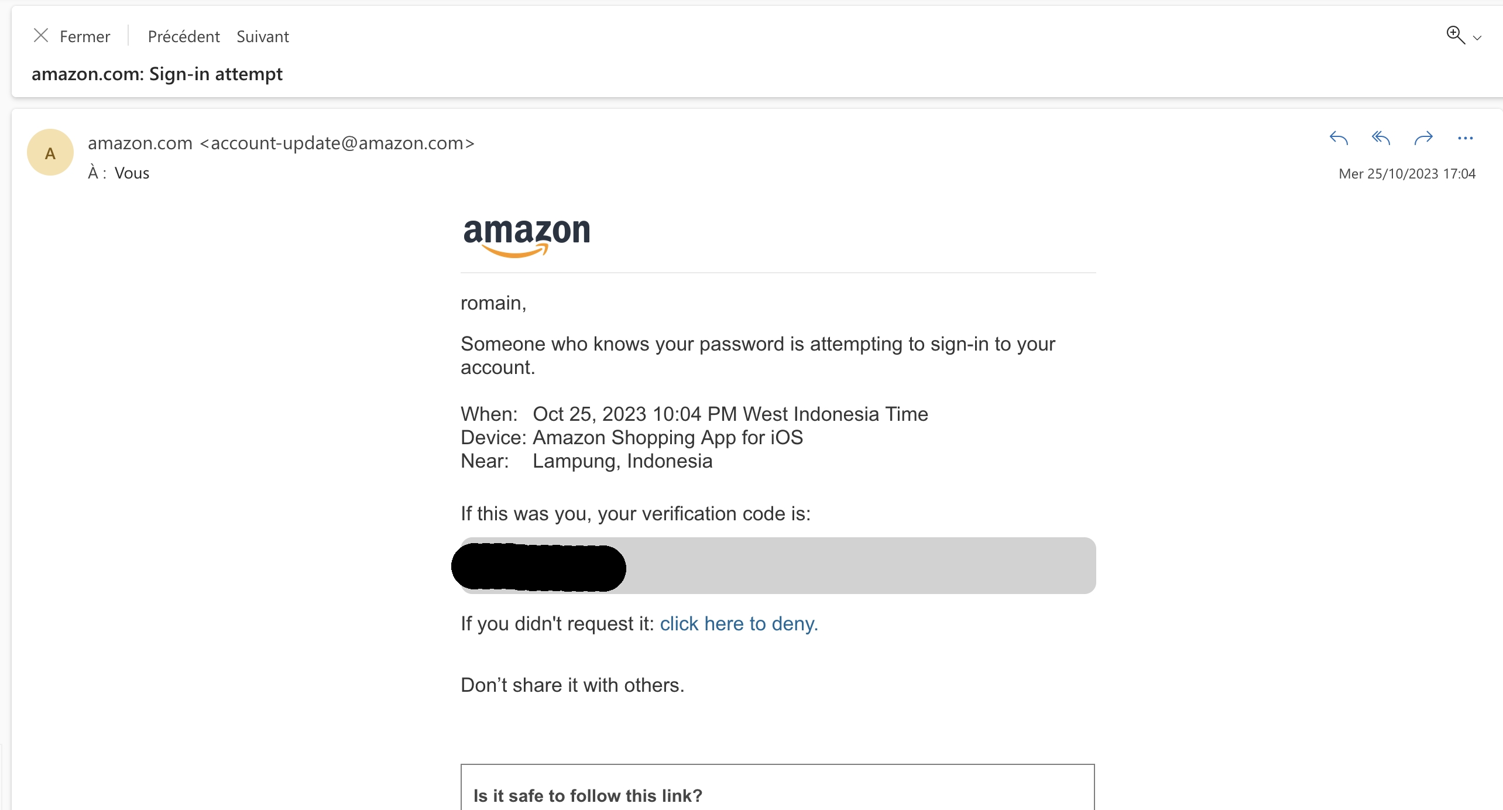Click the zoom magnifier icon

(x=1455, y=35)
